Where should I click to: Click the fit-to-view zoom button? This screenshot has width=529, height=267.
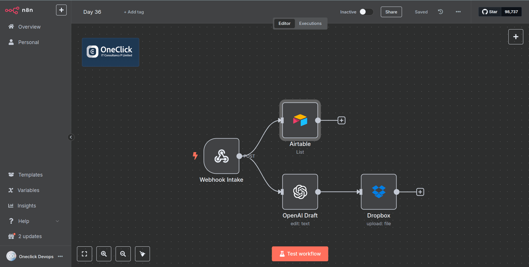click(84, 254)
